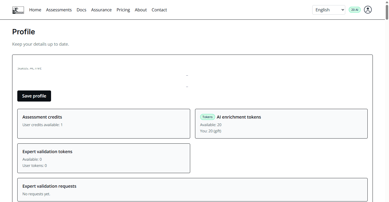Click 'User credits available: 1' text

pos(42,125)
